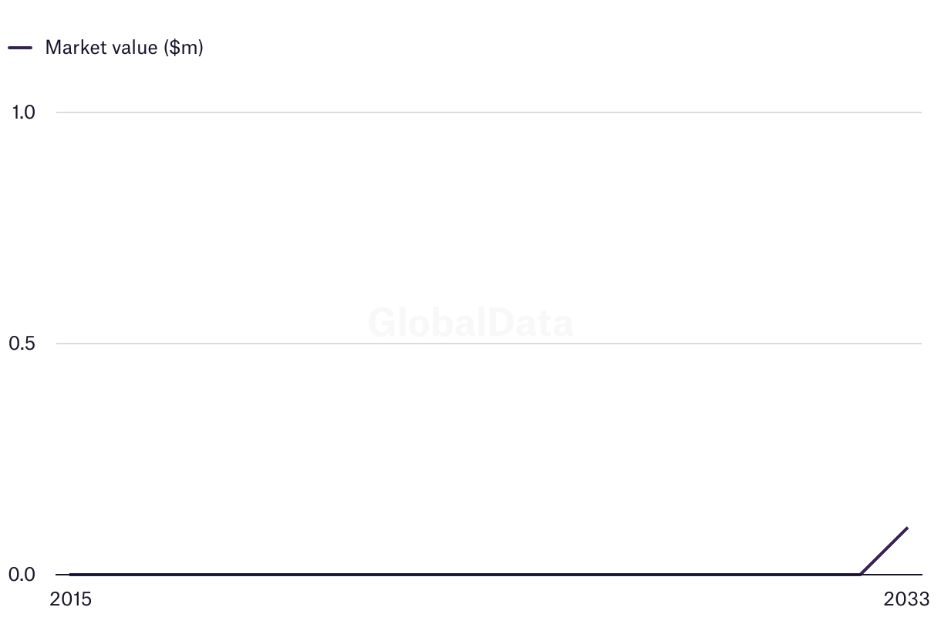Click the 0.5 y-axis label

pyautogui.click(x=23, y=344)
